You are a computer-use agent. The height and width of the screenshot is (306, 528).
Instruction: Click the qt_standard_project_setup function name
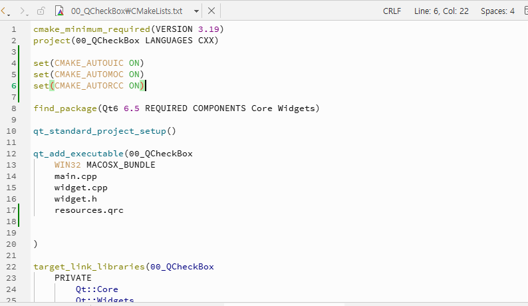(x=100, y=131)
